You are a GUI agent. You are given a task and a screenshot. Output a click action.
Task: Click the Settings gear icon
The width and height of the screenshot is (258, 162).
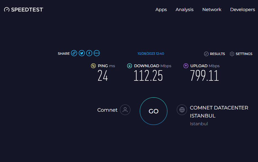tap(232, 54)
